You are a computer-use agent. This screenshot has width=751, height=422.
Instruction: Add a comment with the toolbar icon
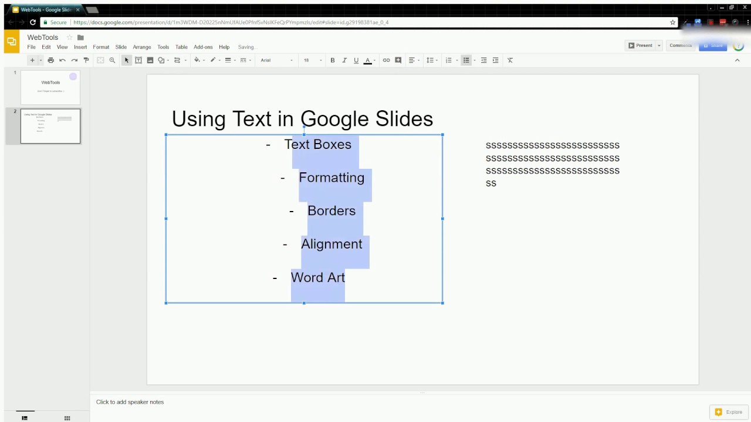point(398,60)
